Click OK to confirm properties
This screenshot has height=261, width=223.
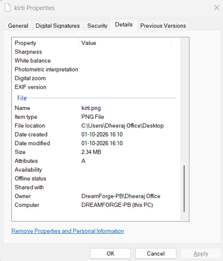pyautogui.click(x=110, y=253)
